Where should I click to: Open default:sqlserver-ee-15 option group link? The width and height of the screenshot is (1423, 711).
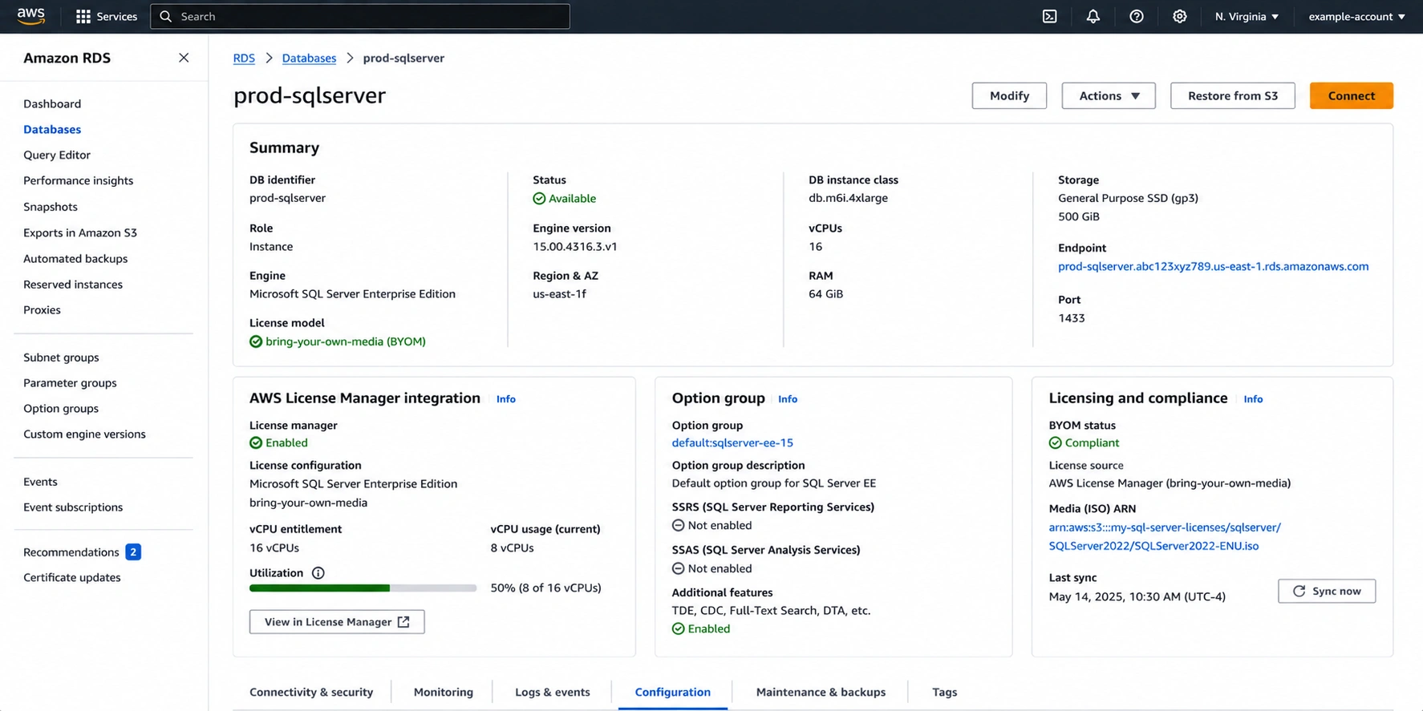click(732, 442)
